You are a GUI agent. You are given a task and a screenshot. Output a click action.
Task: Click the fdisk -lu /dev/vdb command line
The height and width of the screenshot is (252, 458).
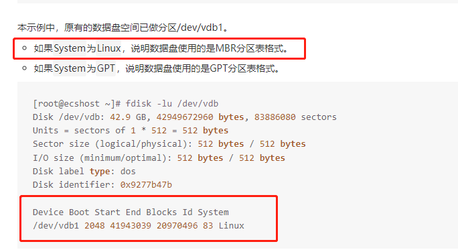point(171,104)
